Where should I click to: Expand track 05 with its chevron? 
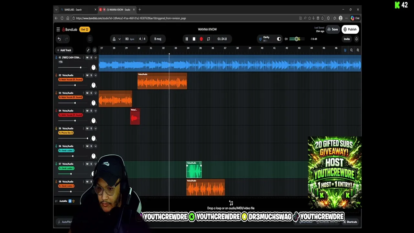point(95,128)
